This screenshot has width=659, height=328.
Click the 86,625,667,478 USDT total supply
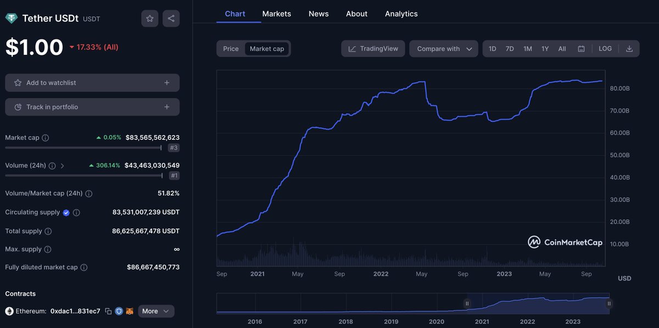(146, 231)
